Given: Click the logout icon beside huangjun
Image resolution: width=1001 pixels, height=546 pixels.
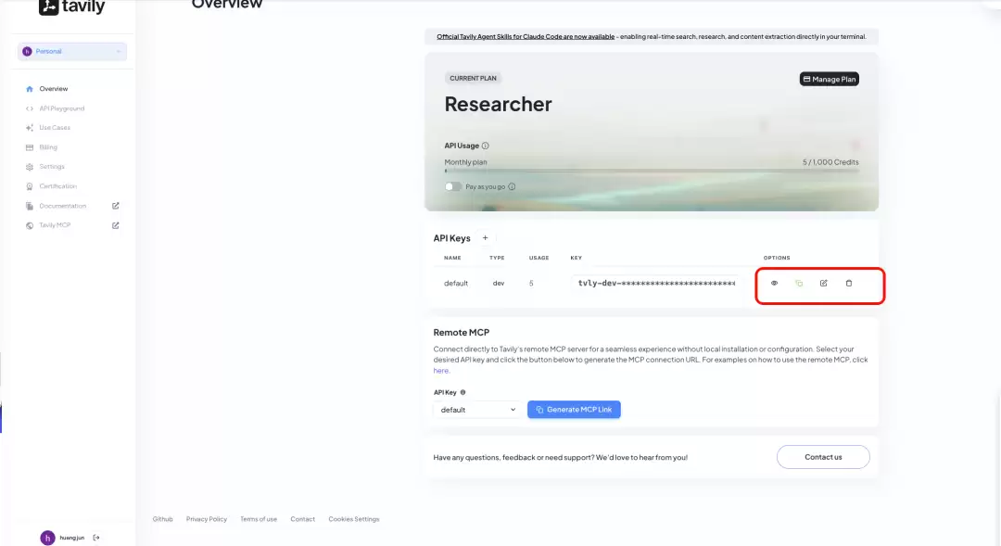Looking at the screenshot, I should (96, 538).
